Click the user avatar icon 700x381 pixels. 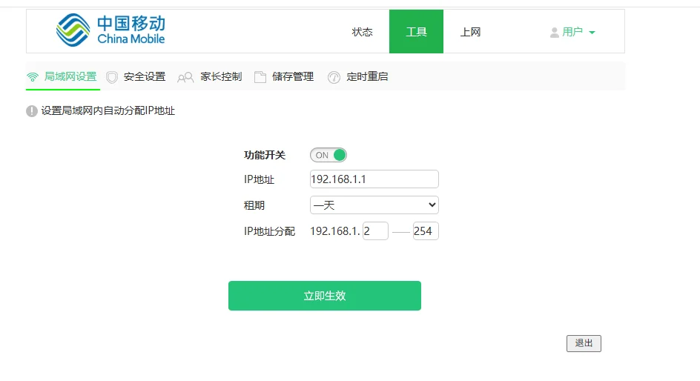point(555,32)
